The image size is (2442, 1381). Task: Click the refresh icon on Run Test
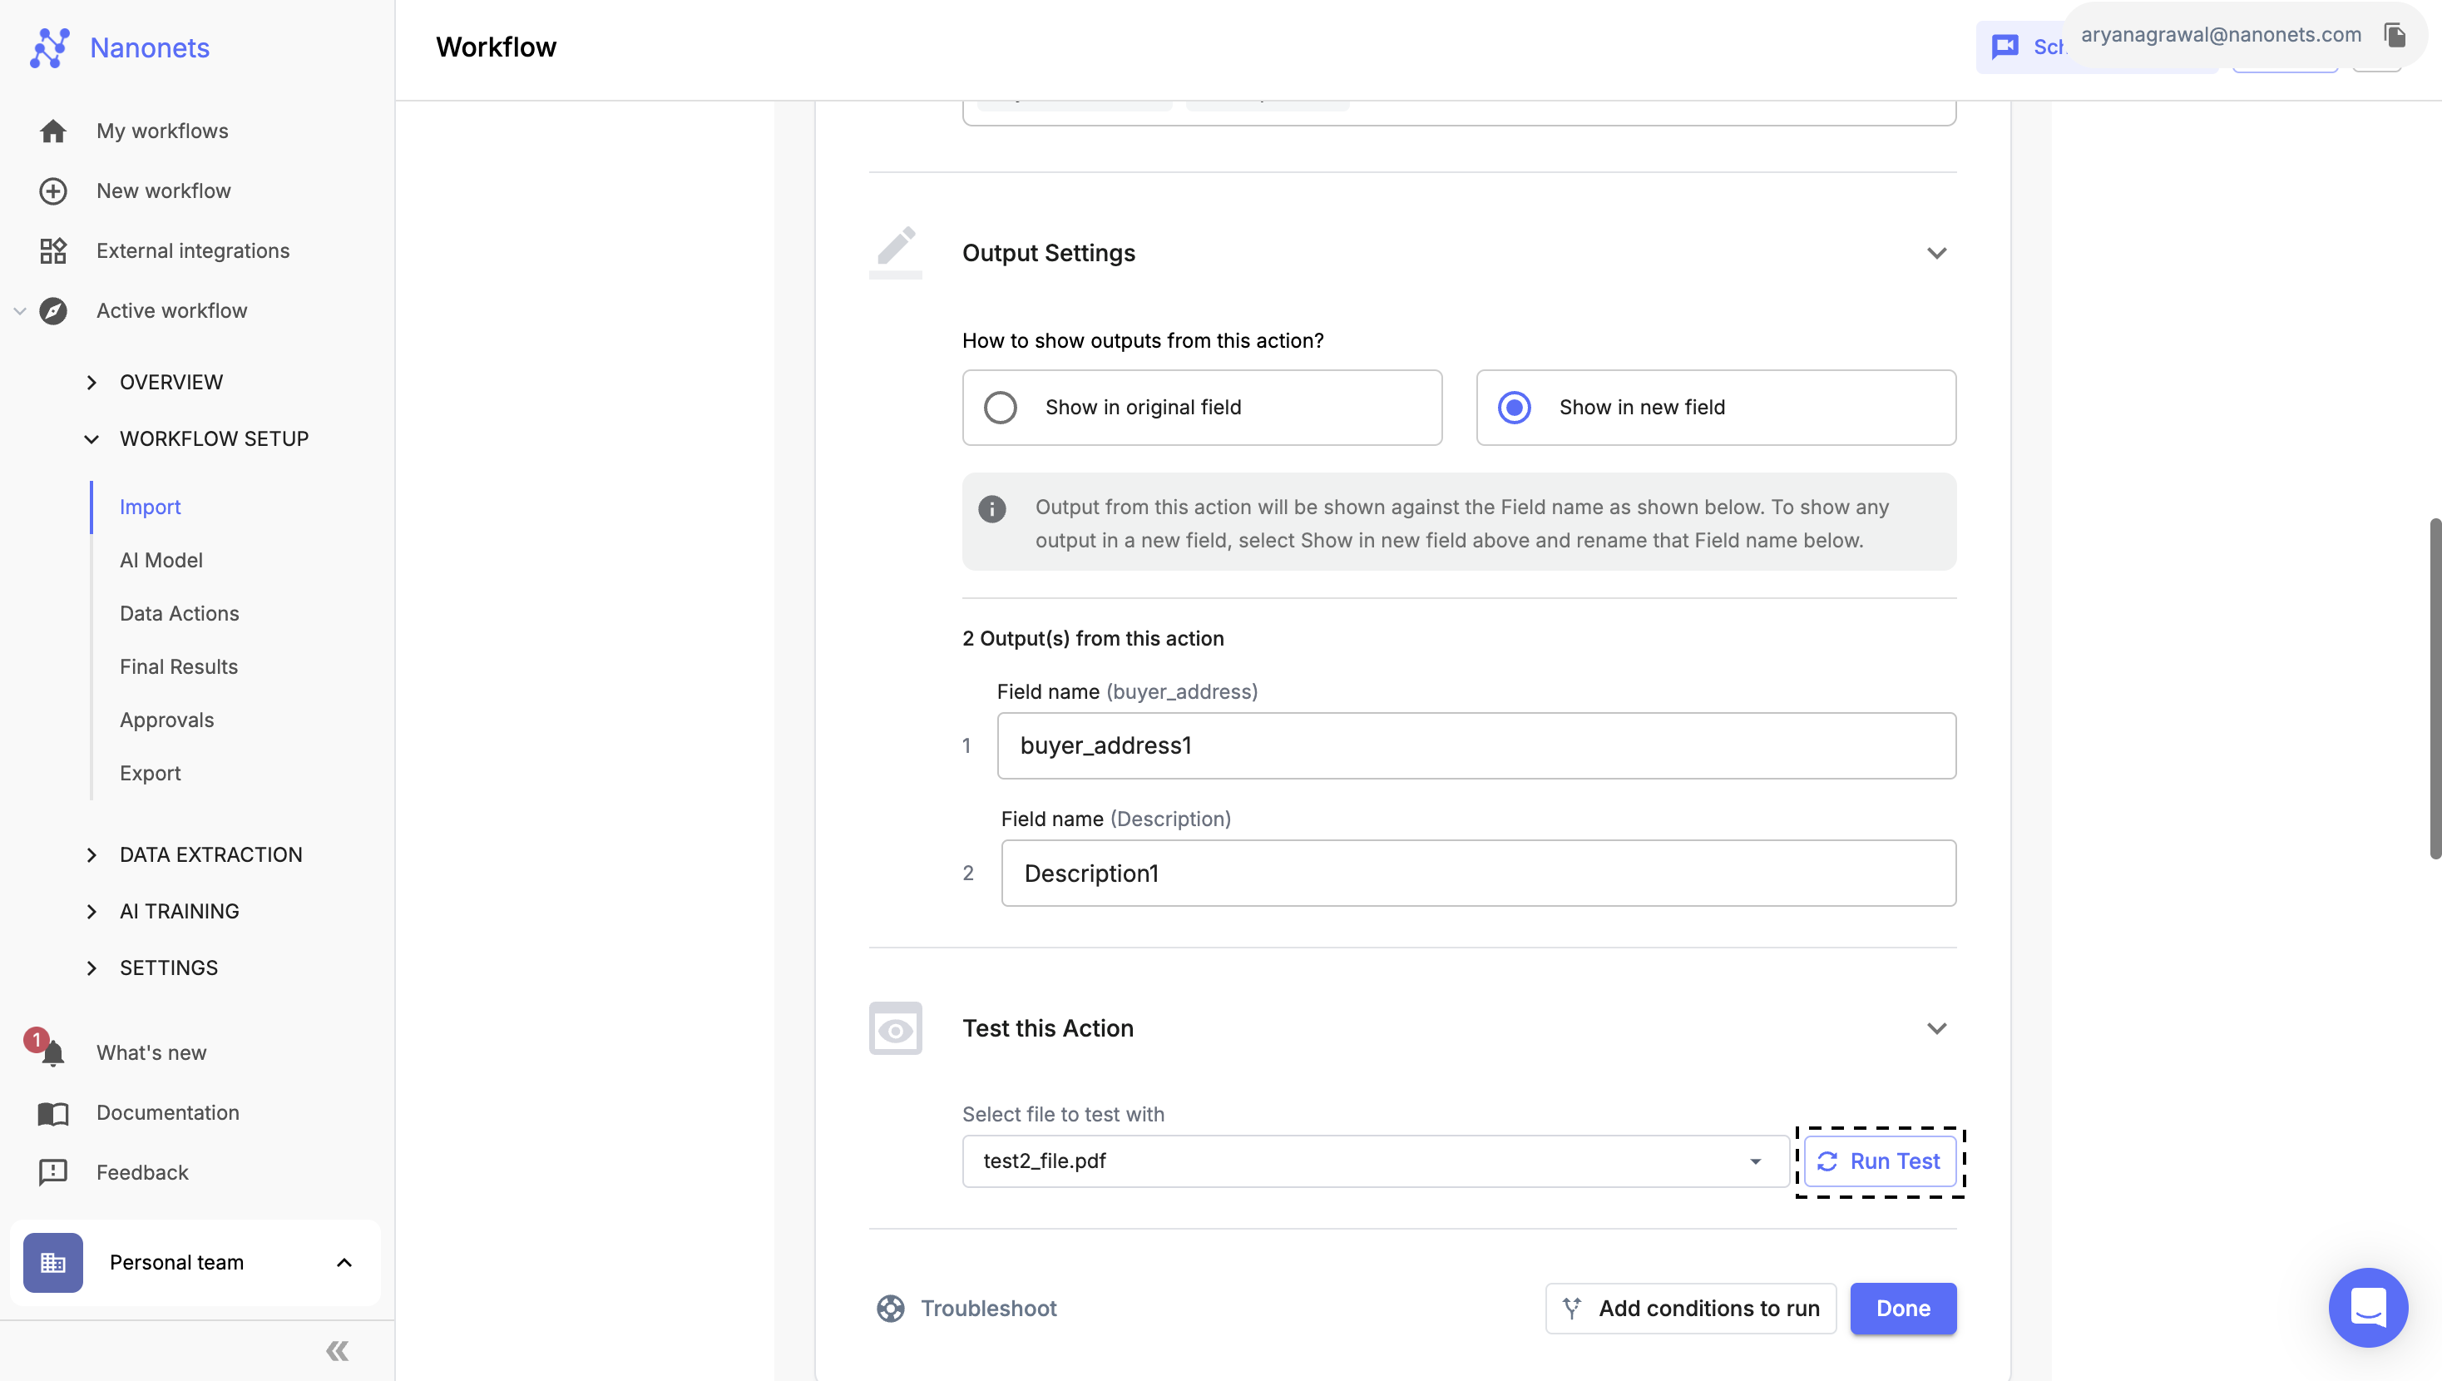tap(1827, 1161)
